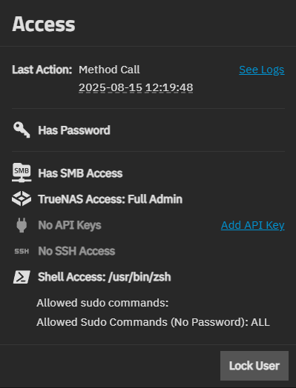Click the Method Call action value

(109, 70)
